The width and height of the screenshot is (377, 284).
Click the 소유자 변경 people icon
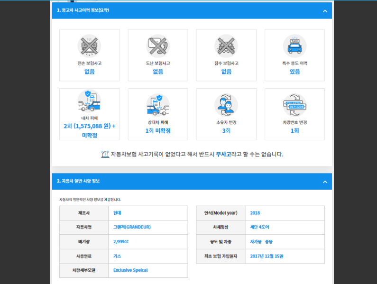(226, 105)
